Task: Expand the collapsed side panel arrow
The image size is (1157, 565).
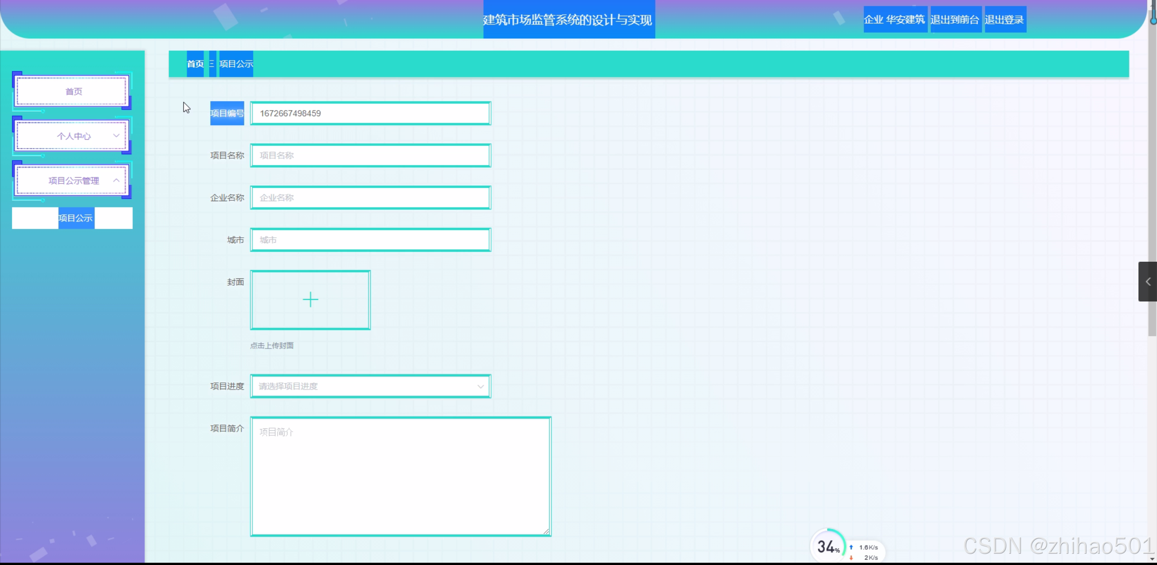Action: pos(1148,282)
